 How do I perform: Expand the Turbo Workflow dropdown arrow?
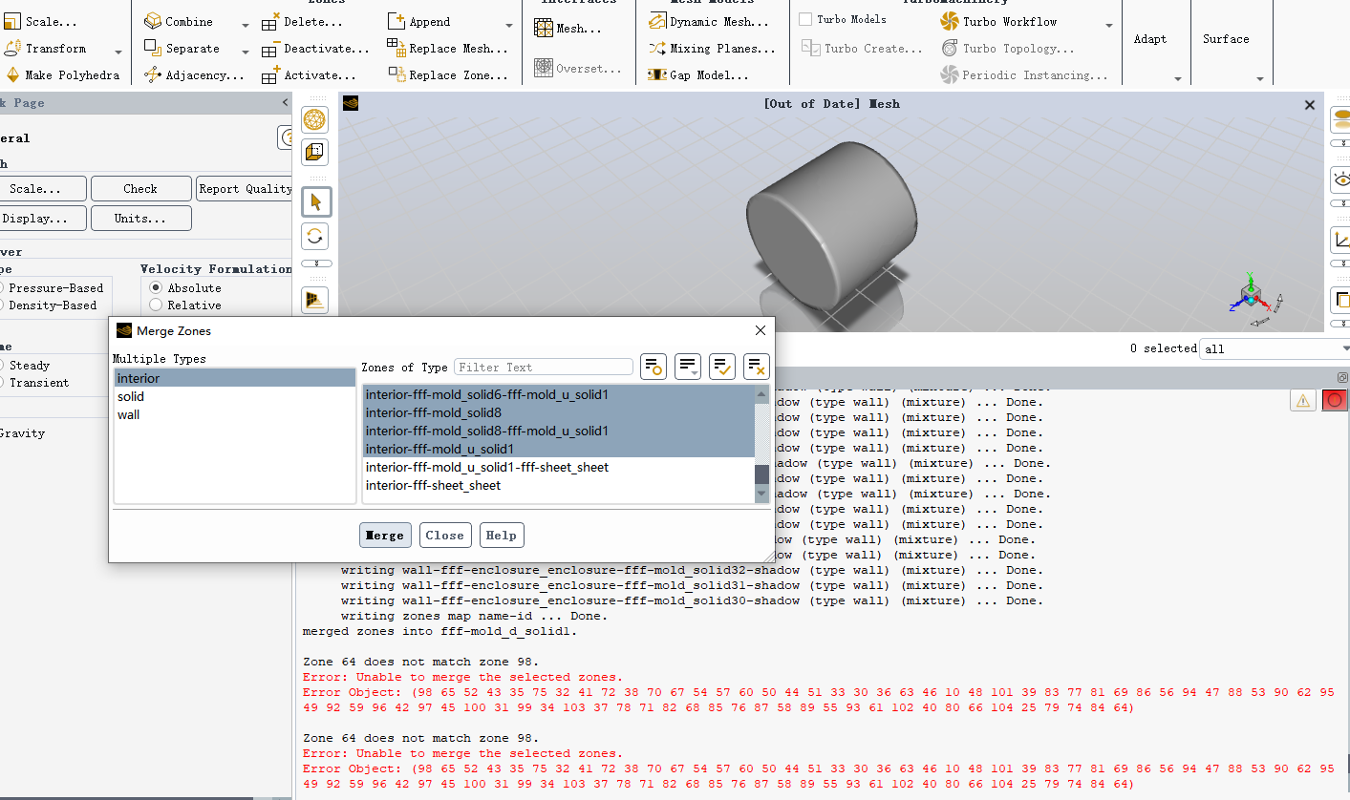coord(1109,26)
